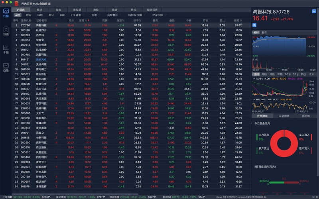Click the R marker beside 鸿智科技 row
The width and height of the screenshot is (319, 199).
point(56,25)
